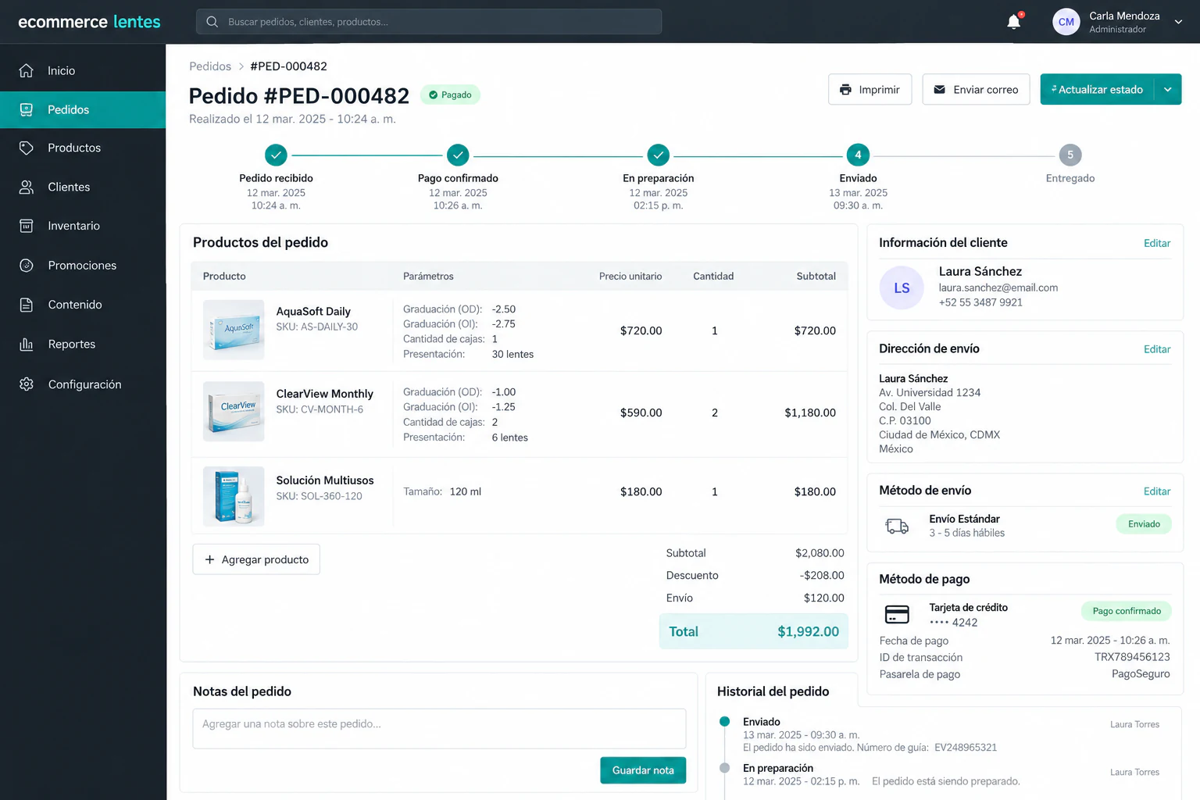Click the Reportes chart icon
The image size is (1200, 800).
pyautogui.click(x=27, y=344)
